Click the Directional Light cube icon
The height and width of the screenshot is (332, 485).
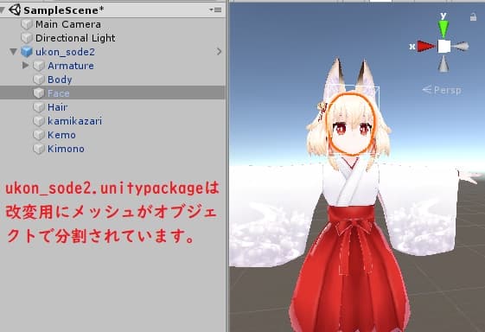27,38
